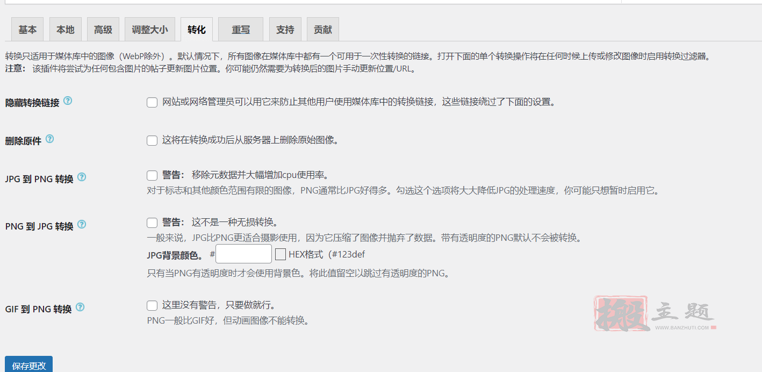The width and height of the screenshot is (762, 372).
Task: Select the 转化 tab
Action: click(x=197, y=30)
